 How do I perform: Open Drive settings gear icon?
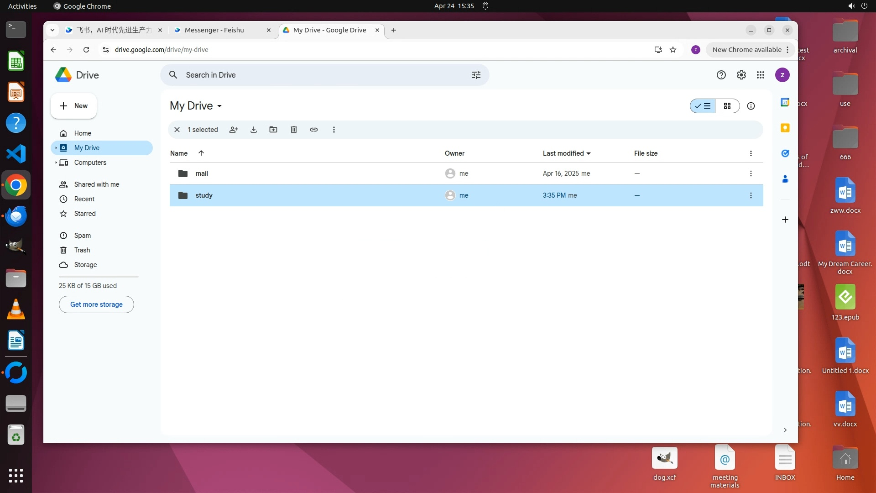(x=741, y=75)
